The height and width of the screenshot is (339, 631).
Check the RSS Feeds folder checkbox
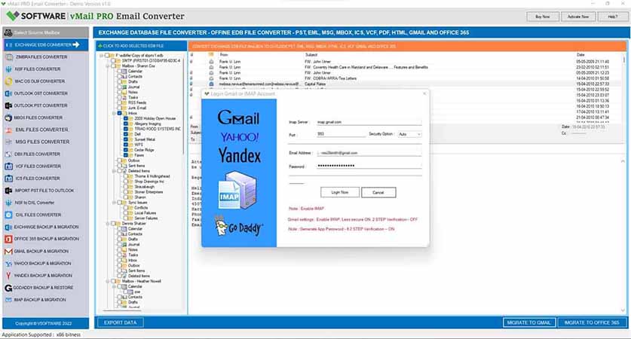click(x=120, y=102)
